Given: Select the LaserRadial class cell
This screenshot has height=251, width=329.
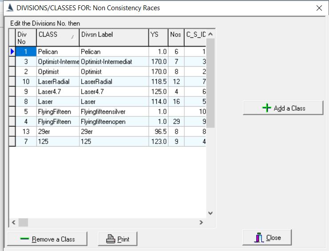Looking at the screenshot, I should click(x=57, y=82).
